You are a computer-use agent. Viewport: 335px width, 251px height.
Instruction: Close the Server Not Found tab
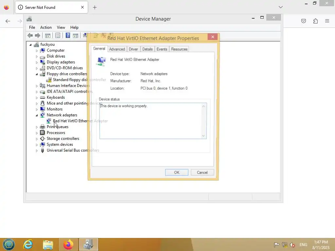[x=82, y=7]
